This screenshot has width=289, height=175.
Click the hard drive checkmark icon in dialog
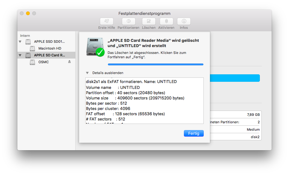tap(95, 47)
